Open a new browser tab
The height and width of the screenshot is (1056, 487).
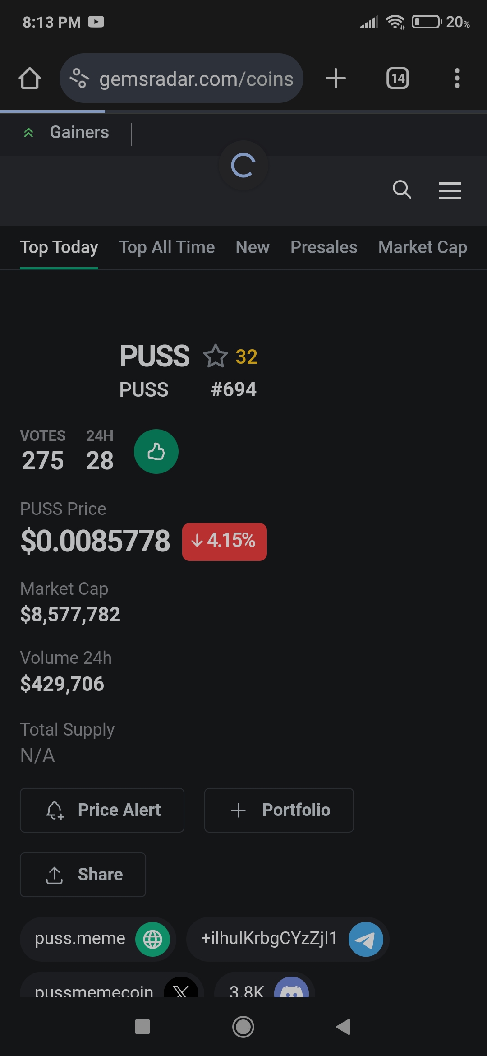(336, 79)
